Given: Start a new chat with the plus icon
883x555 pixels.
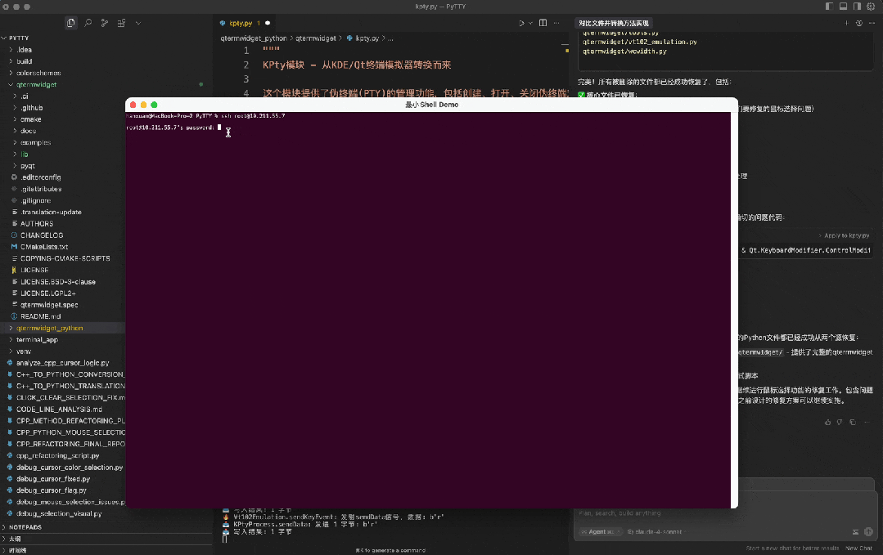Looking at the screenshot, I should 846,23.
